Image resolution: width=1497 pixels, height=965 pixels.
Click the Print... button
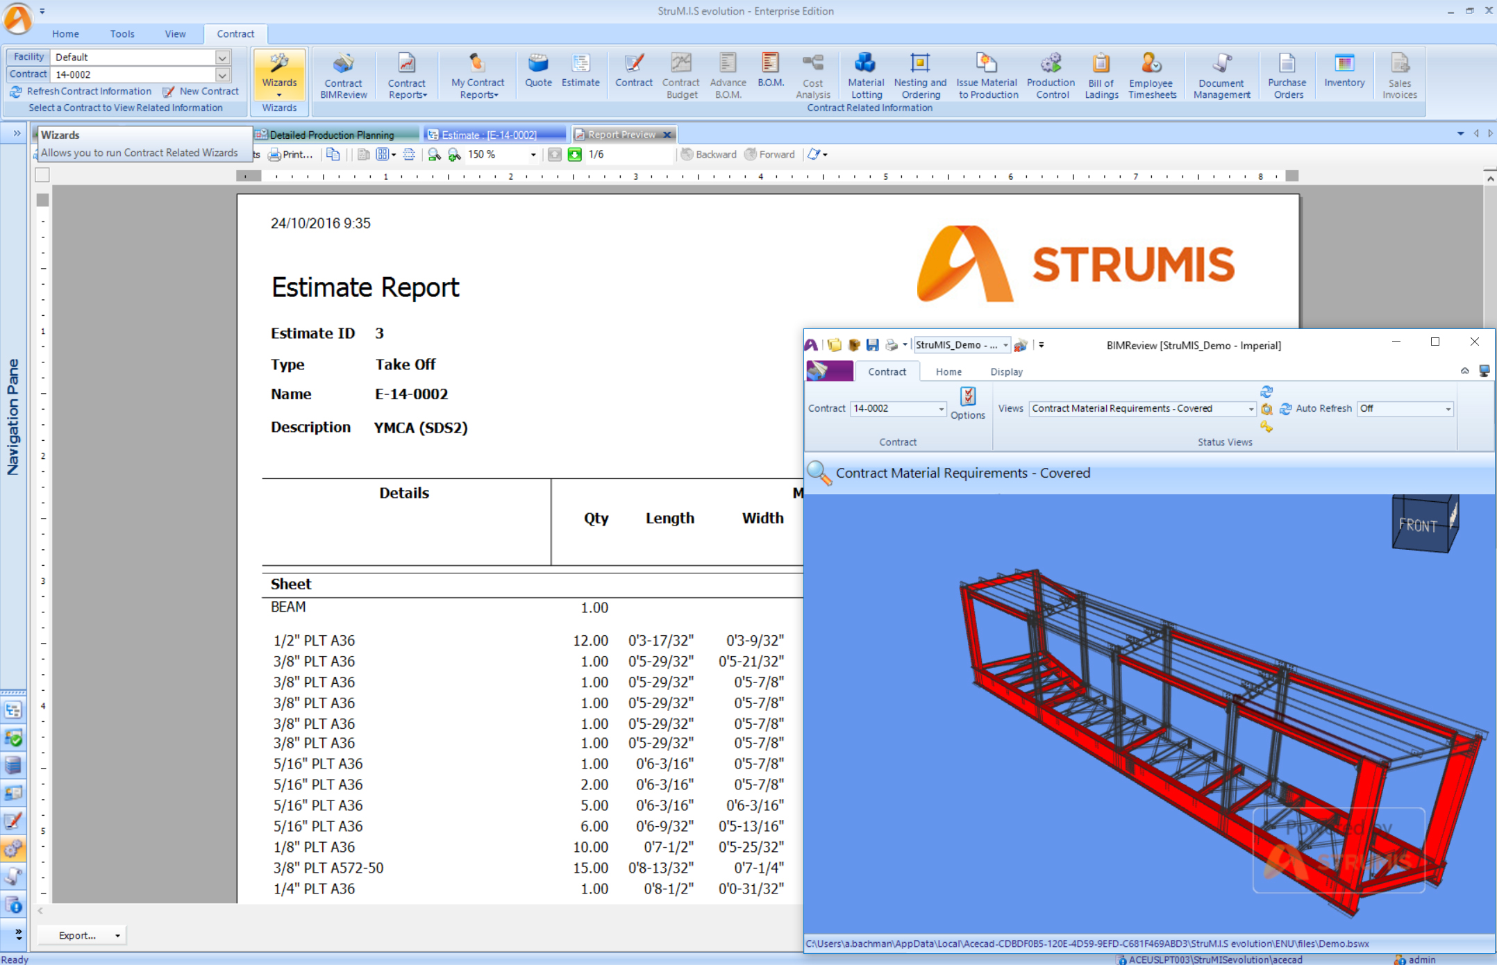(291, 154)
